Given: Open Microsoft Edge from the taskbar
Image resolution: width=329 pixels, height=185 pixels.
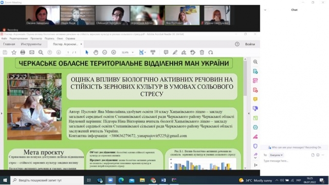Looking at the screenshot, I should point(121,180).
